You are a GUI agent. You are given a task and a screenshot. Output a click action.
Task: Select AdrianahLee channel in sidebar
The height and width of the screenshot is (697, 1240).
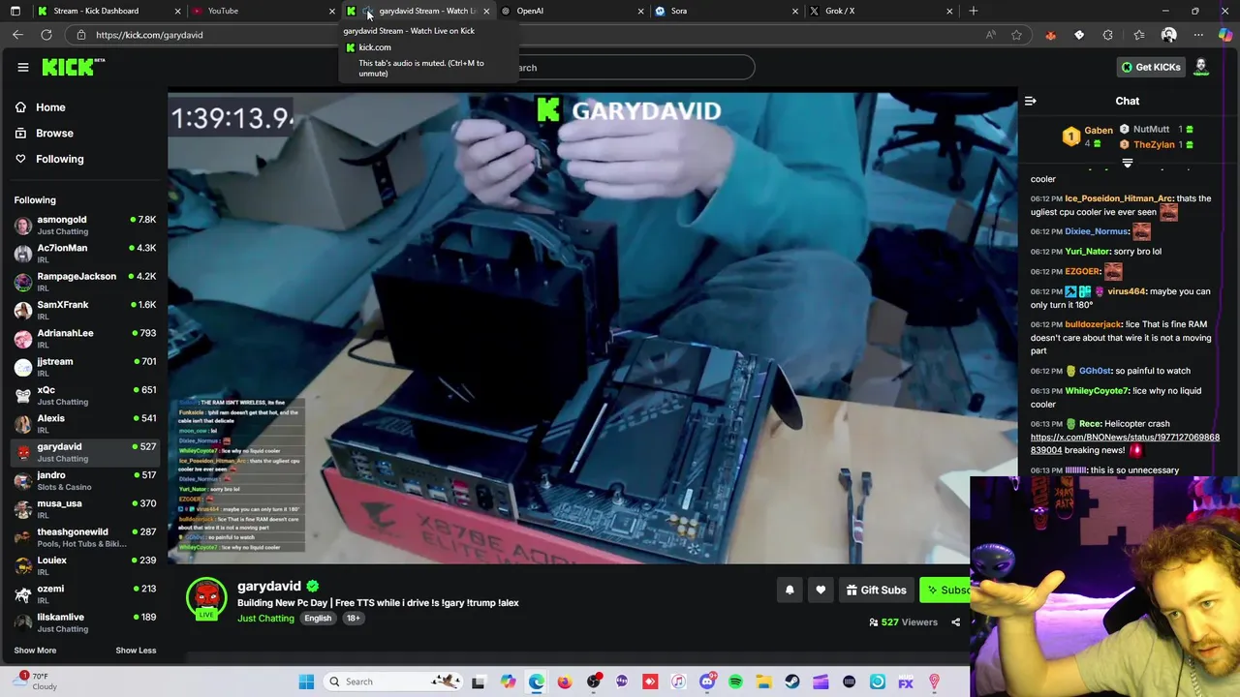[x=85, y=339]
